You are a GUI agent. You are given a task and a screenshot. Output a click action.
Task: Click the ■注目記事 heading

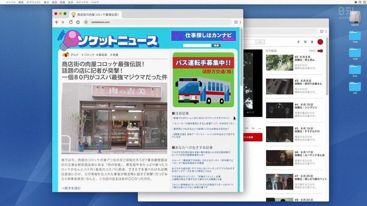[x=180, y=113]
